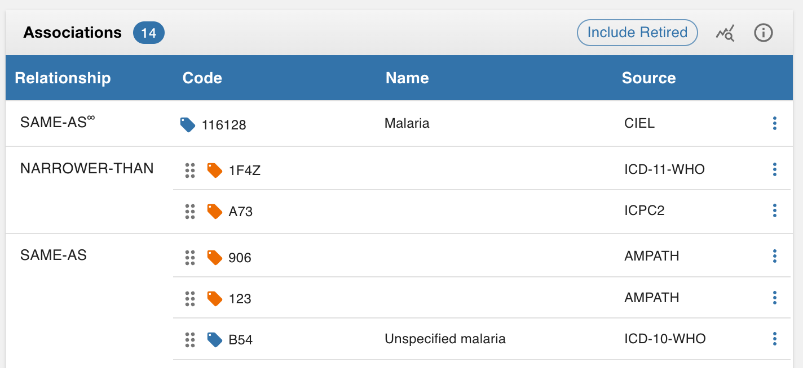Open the analytics chart icon in the header
This screenshot has width=803, height=368.
tap(725, 33)
